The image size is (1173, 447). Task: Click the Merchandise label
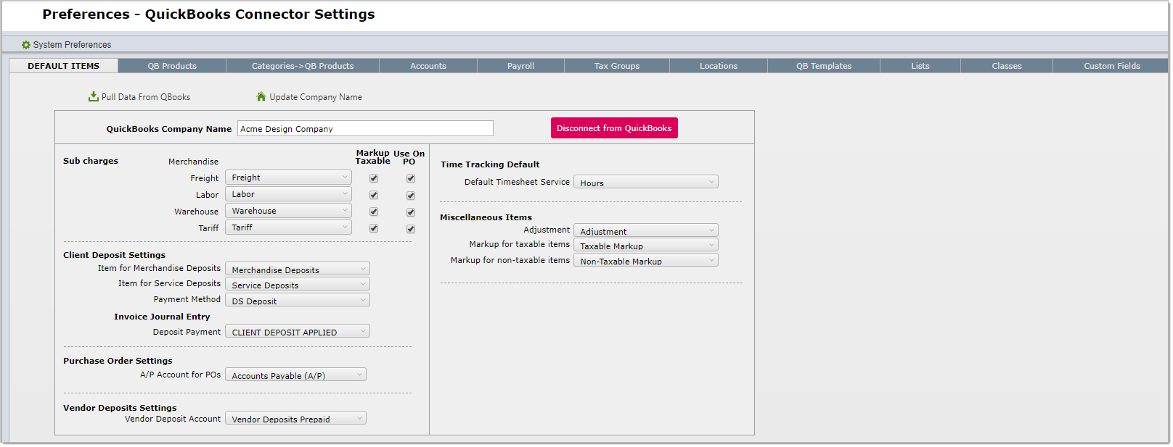click(193, 162)
